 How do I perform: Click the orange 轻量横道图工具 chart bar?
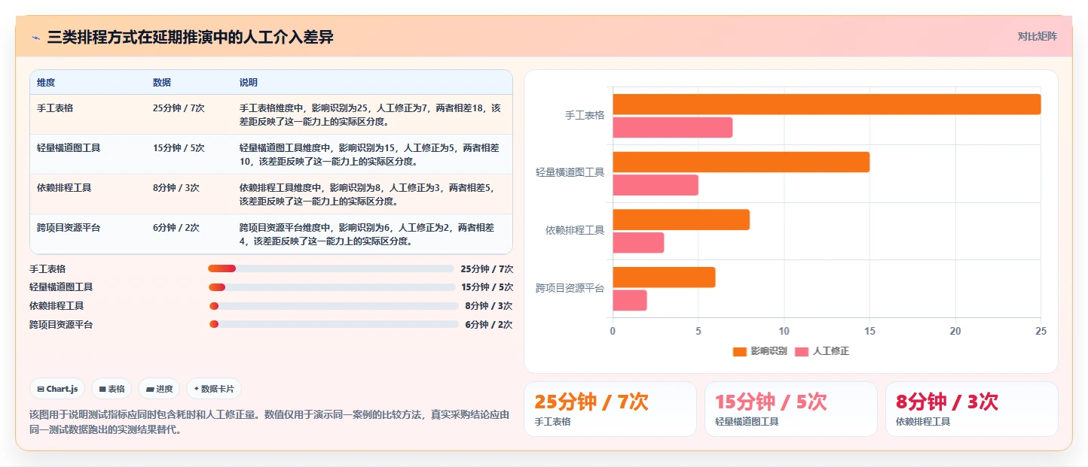pyautogui.click(x=741, y=162)
